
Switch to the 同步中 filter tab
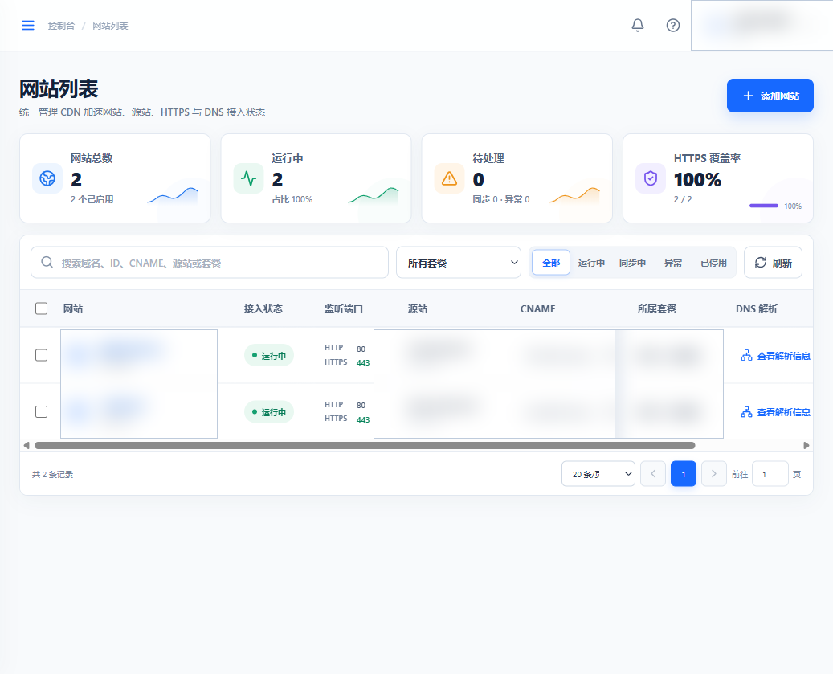click(x=632, y=263)
